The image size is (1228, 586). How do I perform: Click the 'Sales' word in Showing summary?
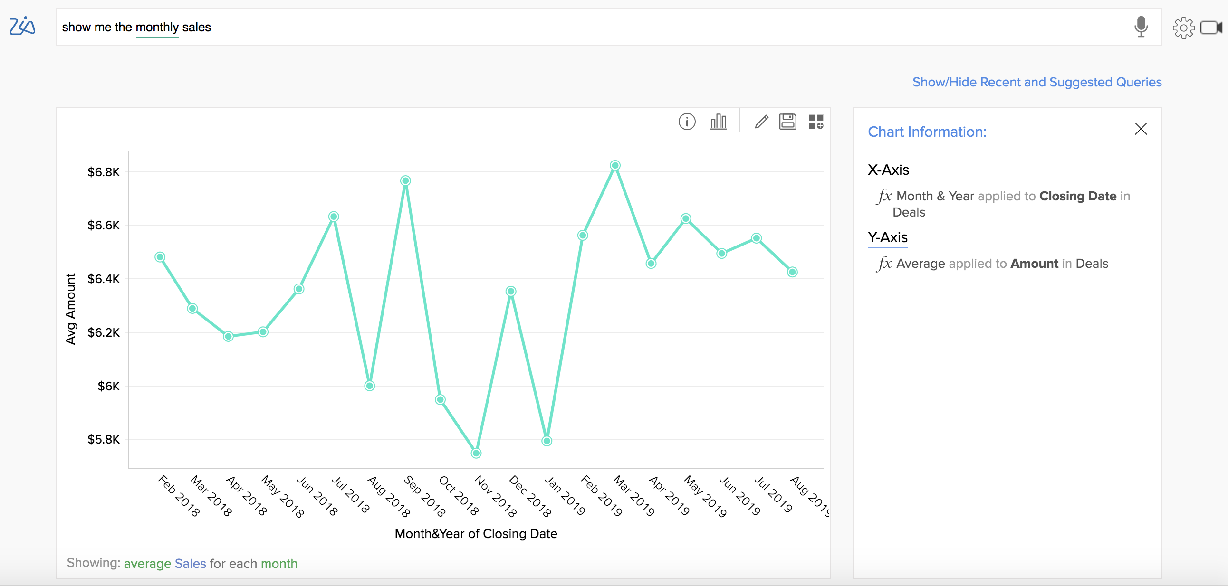point(190,564)
